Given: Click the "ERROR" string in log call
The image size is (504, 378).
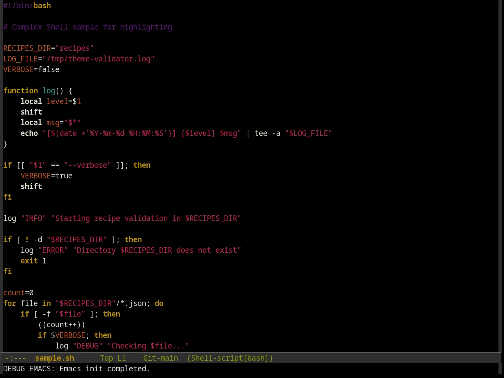Looking at the screenshot, I should [x=53, y=250].
